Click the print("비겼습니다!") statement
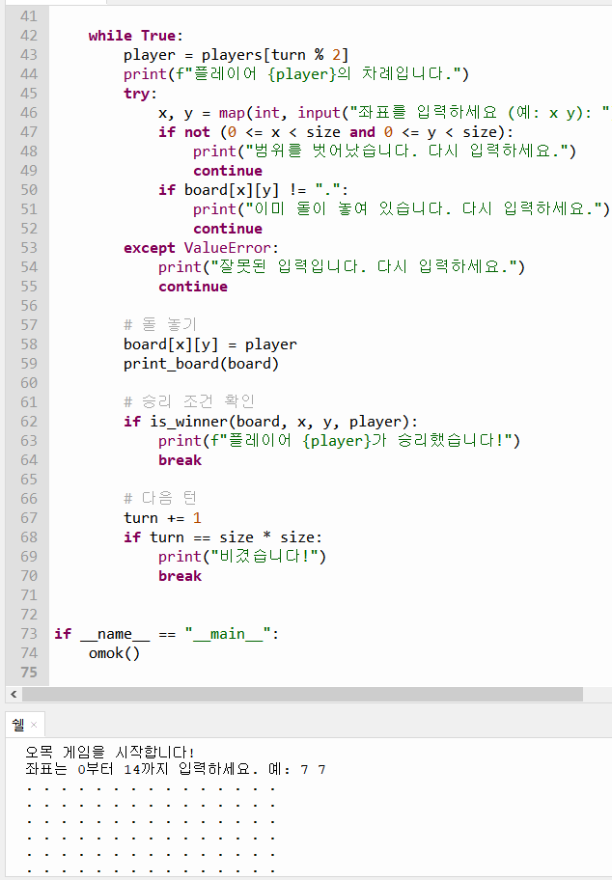 point(242,557)
